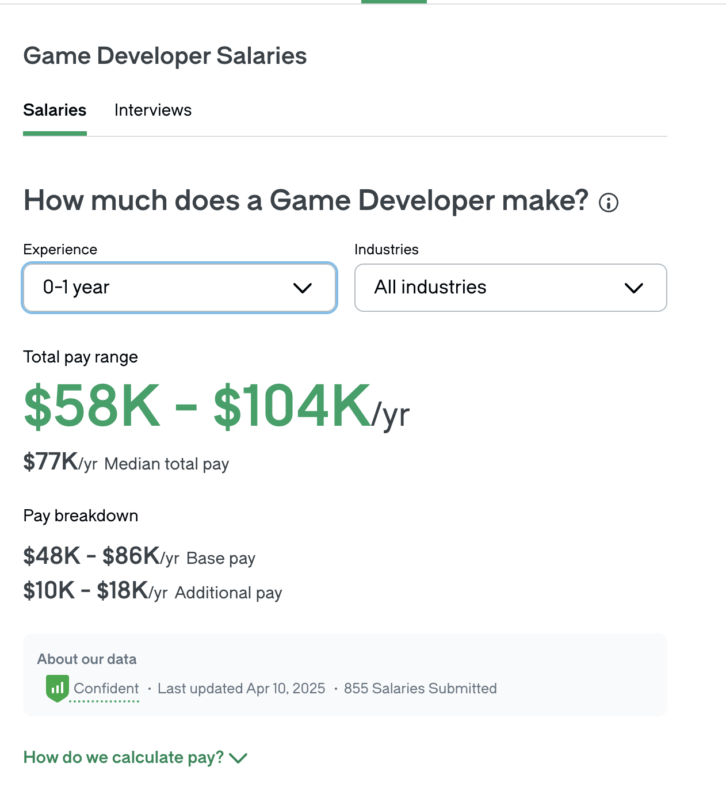Screen dimensions: 726x794
Task: Open the 'All industries' dropdown
Action: coord(510,288)
